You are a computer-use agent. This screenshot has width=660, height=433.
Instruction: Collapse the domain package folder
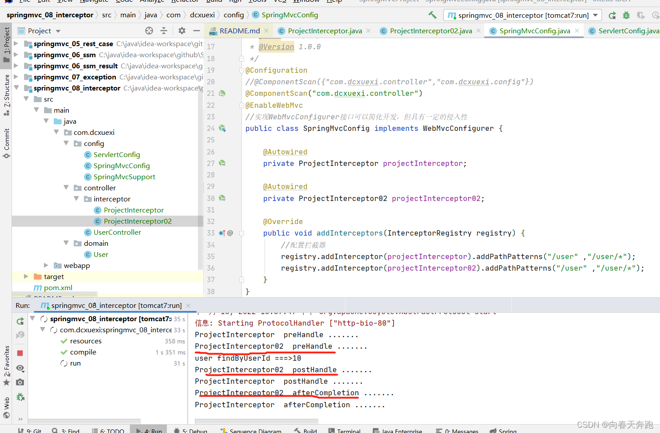(66, 243)
